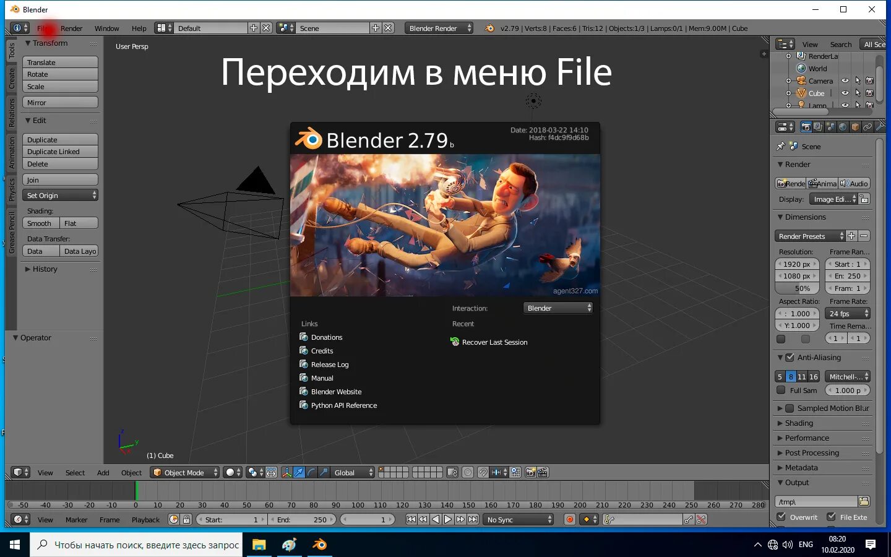
Task: Open the Set Origin dropdown
Action: pyautogui.click(x=60, y=195)
